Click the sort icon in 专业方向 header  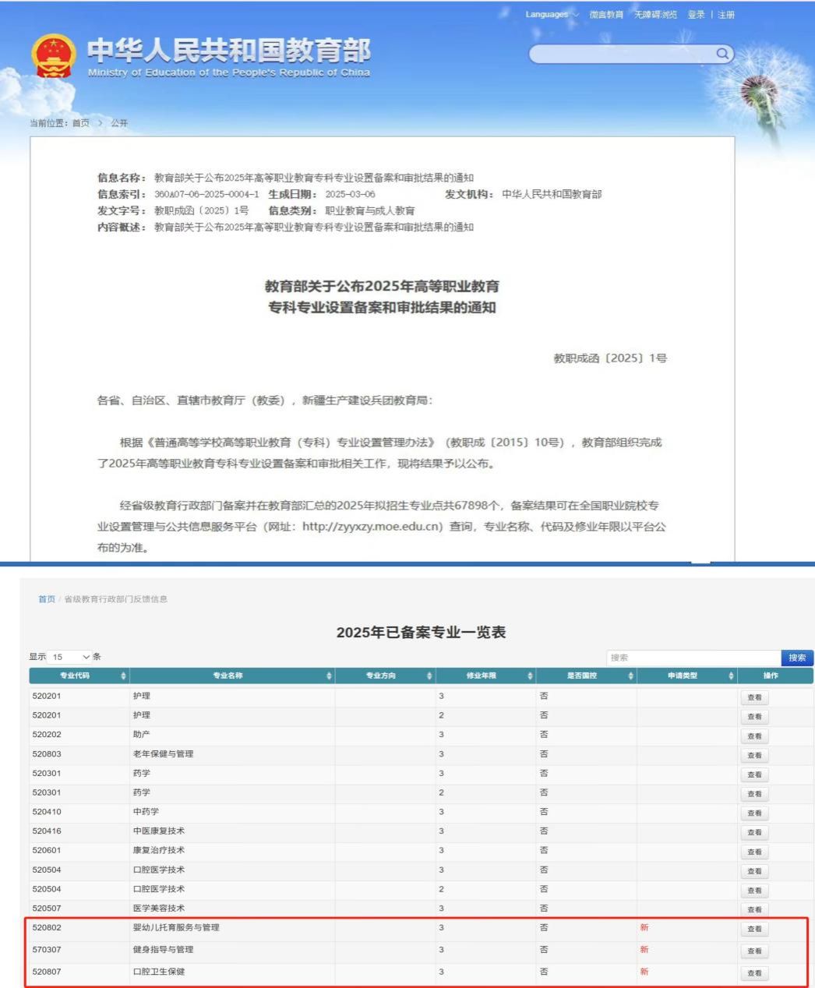[429, 676]
